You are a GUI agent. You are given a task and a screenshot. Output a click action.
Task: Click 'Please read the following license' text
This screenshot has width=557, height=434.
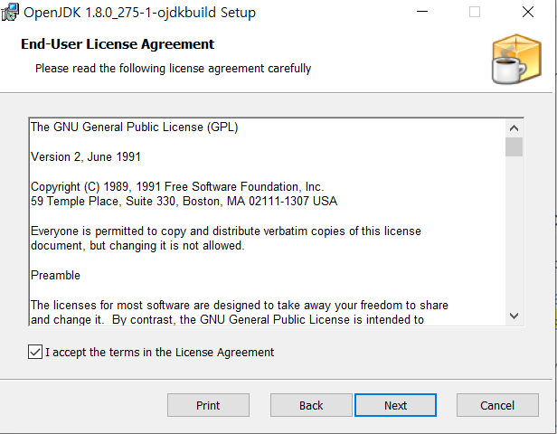tap(173, 68)
